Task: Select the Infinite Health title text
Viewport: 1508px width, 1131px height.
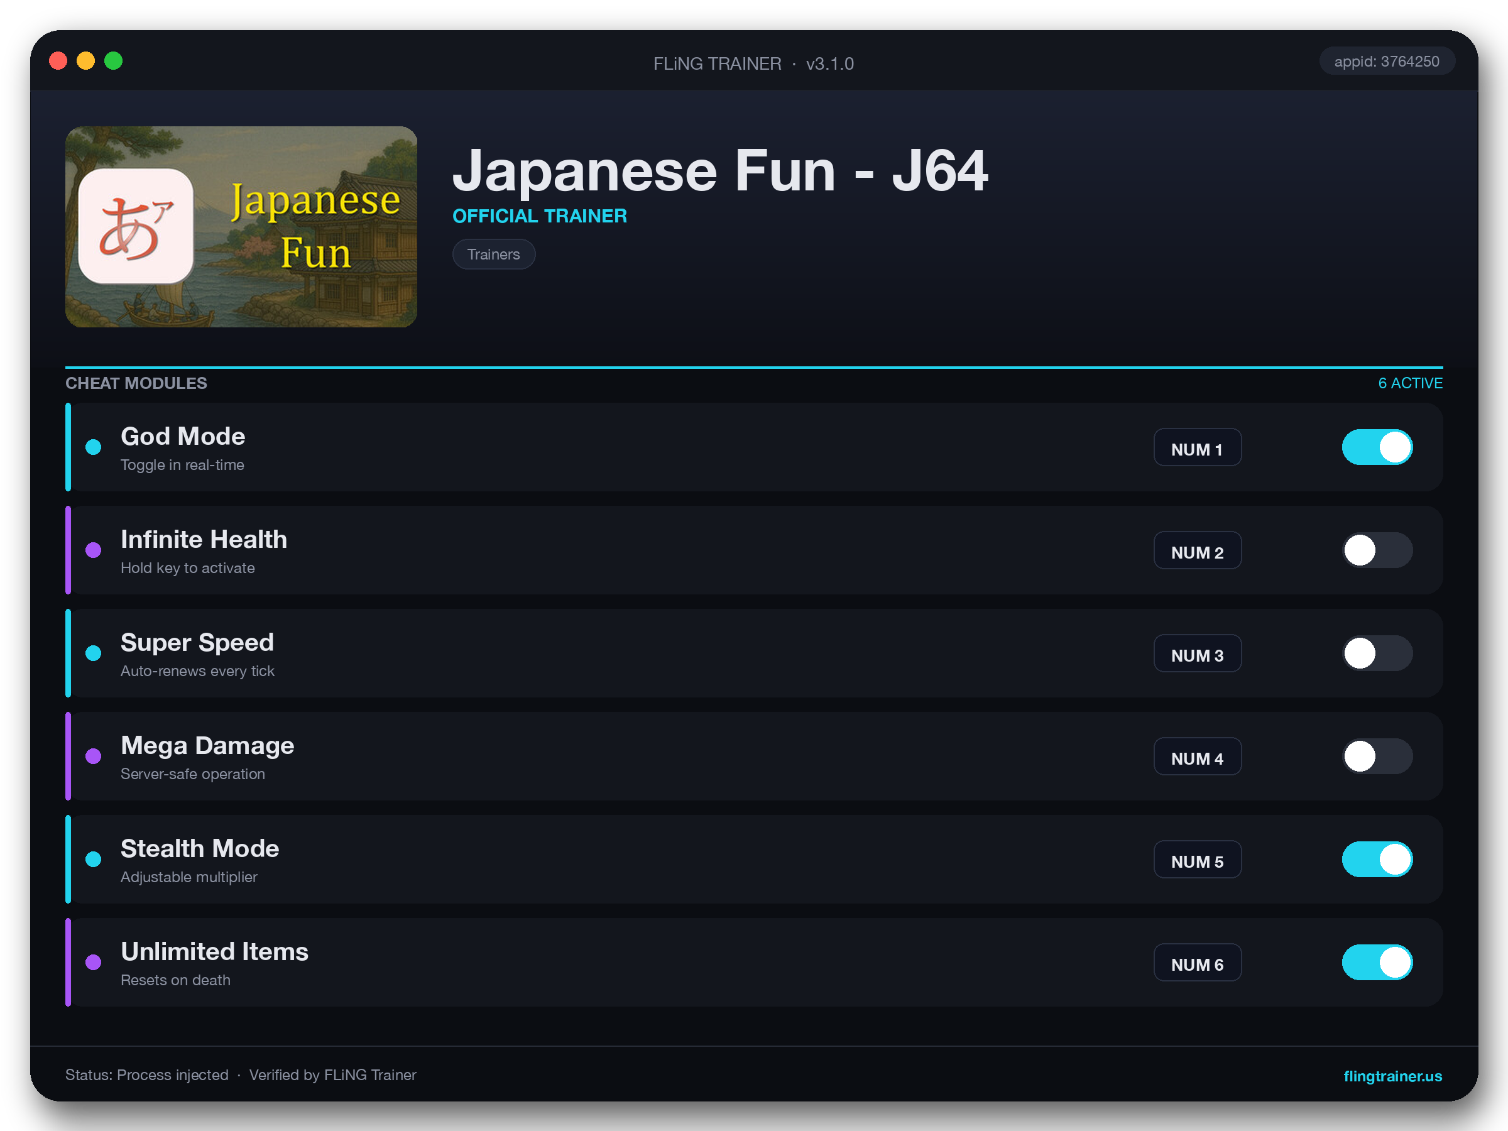Action: [204, 539]
